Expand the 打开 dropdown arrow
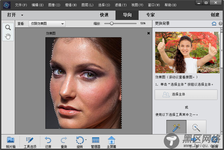This screenshot has height=150, width=224. click(x=22, y=15)
